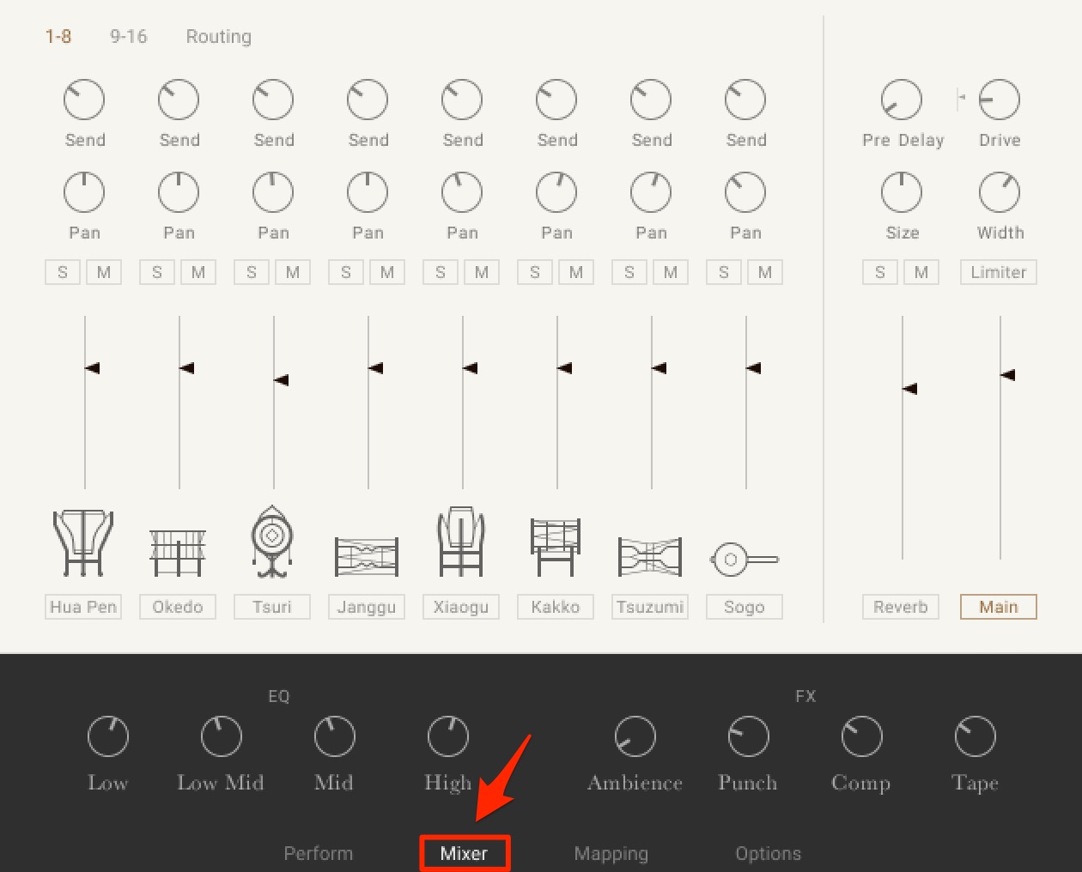The image size is (1082, 872).
Task: Mute the Sogo channel
Action: click(x=765, y=272)
